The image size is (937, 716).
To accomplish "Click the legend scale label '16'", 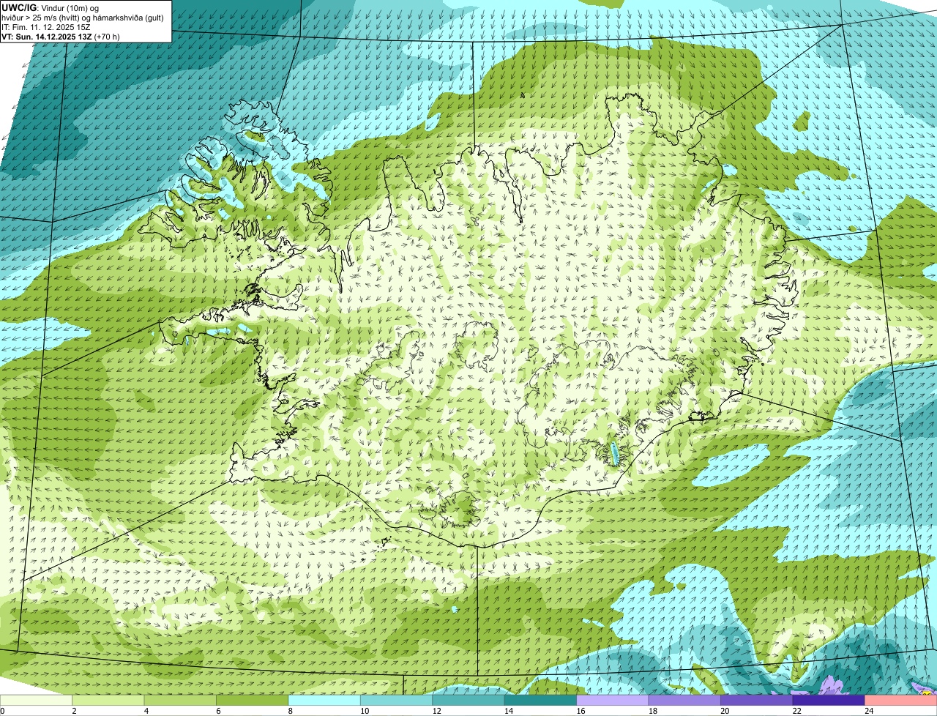I will [581, 711].
